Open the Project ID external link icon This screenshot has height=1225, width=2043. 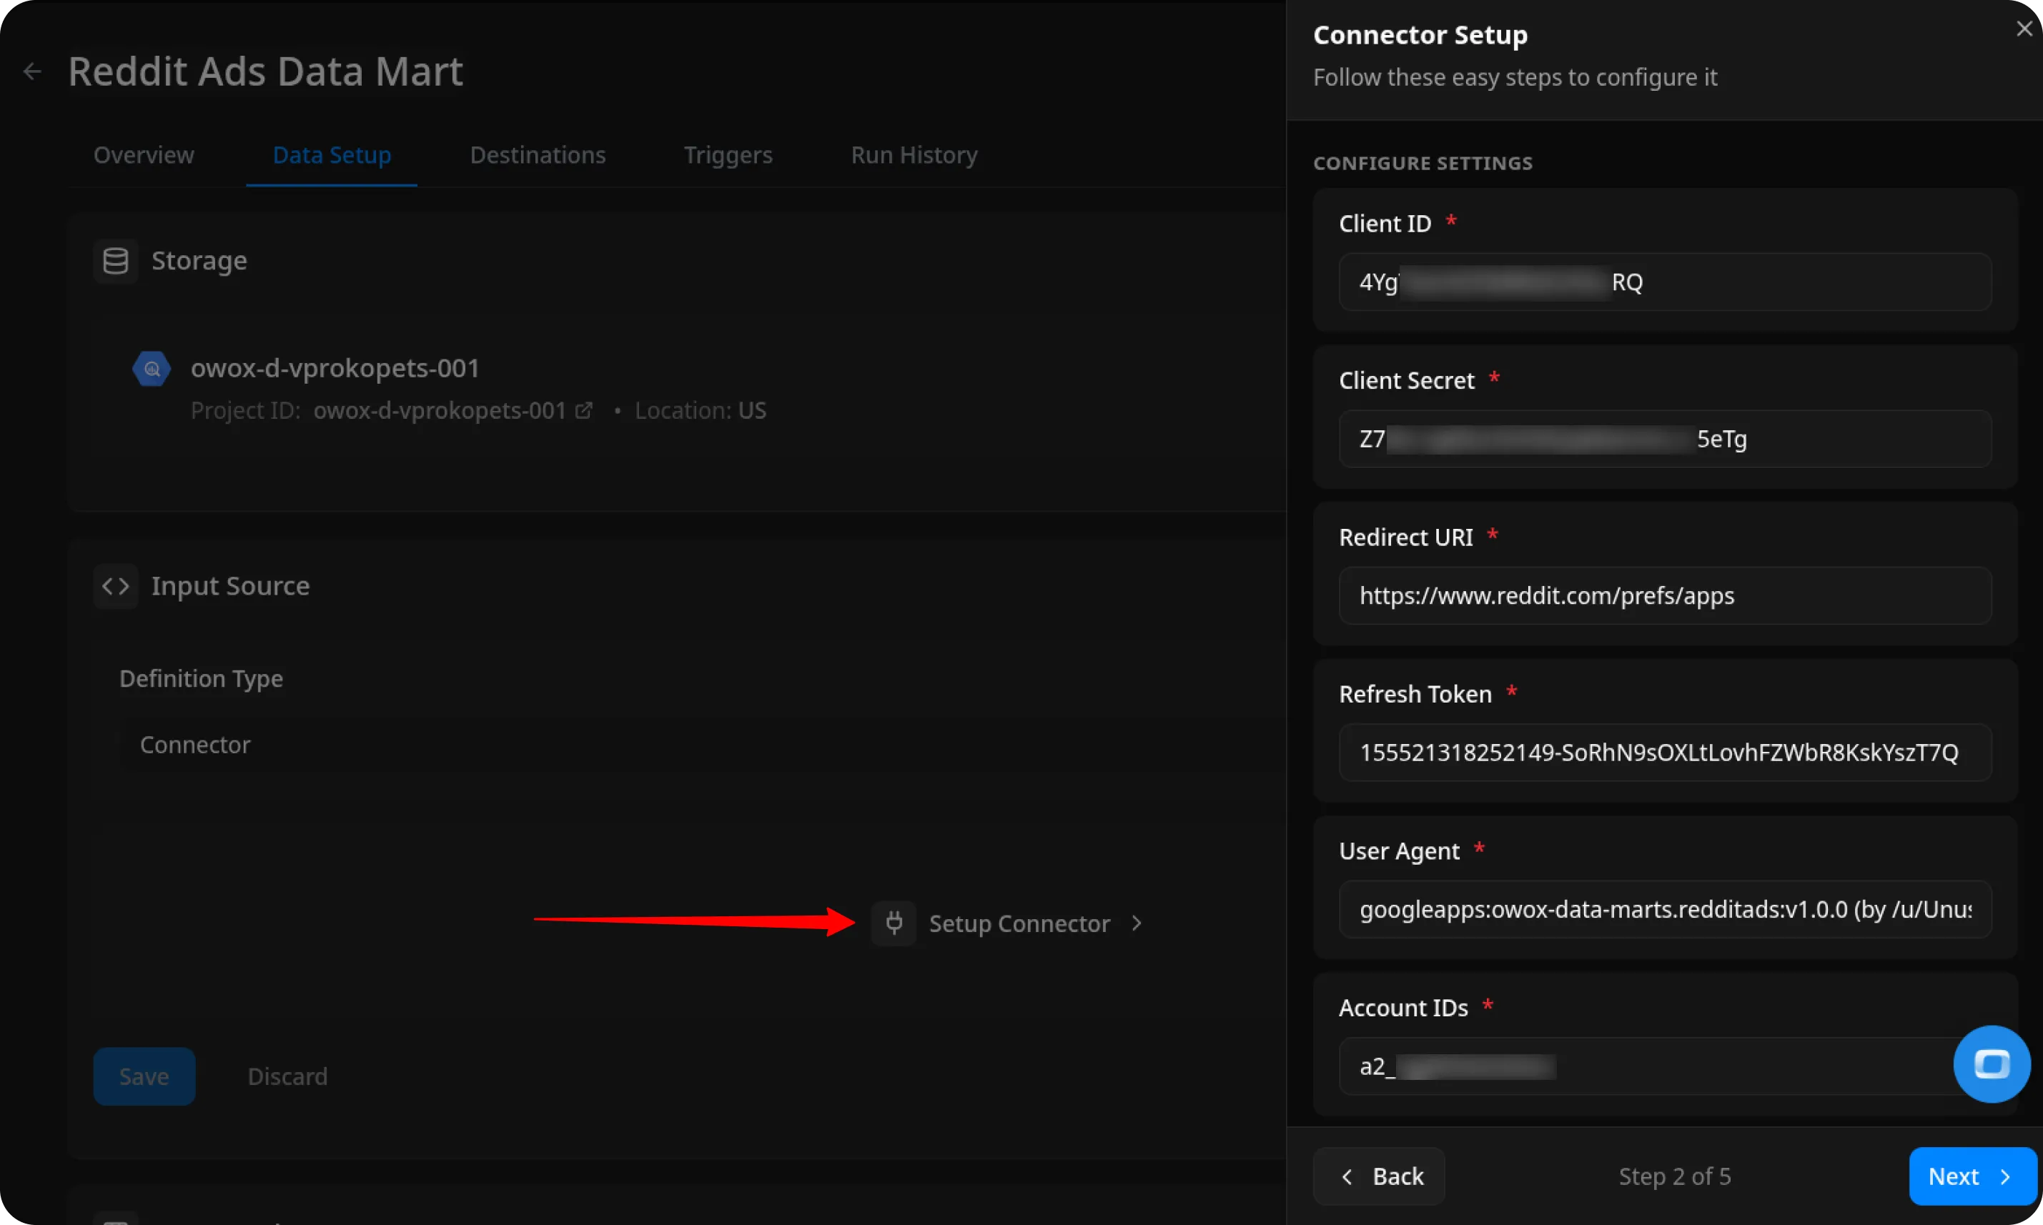pyautogui.click(x=583, y=410)
